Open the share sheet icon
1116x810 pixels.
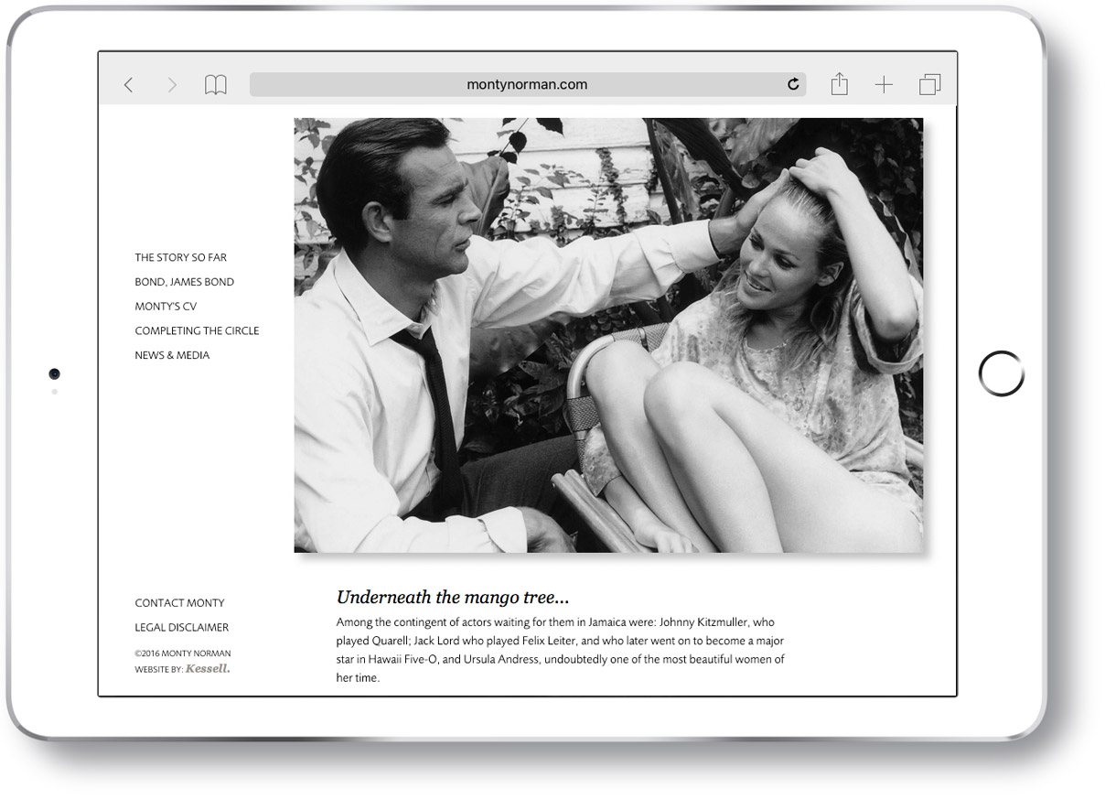[839, 84]
